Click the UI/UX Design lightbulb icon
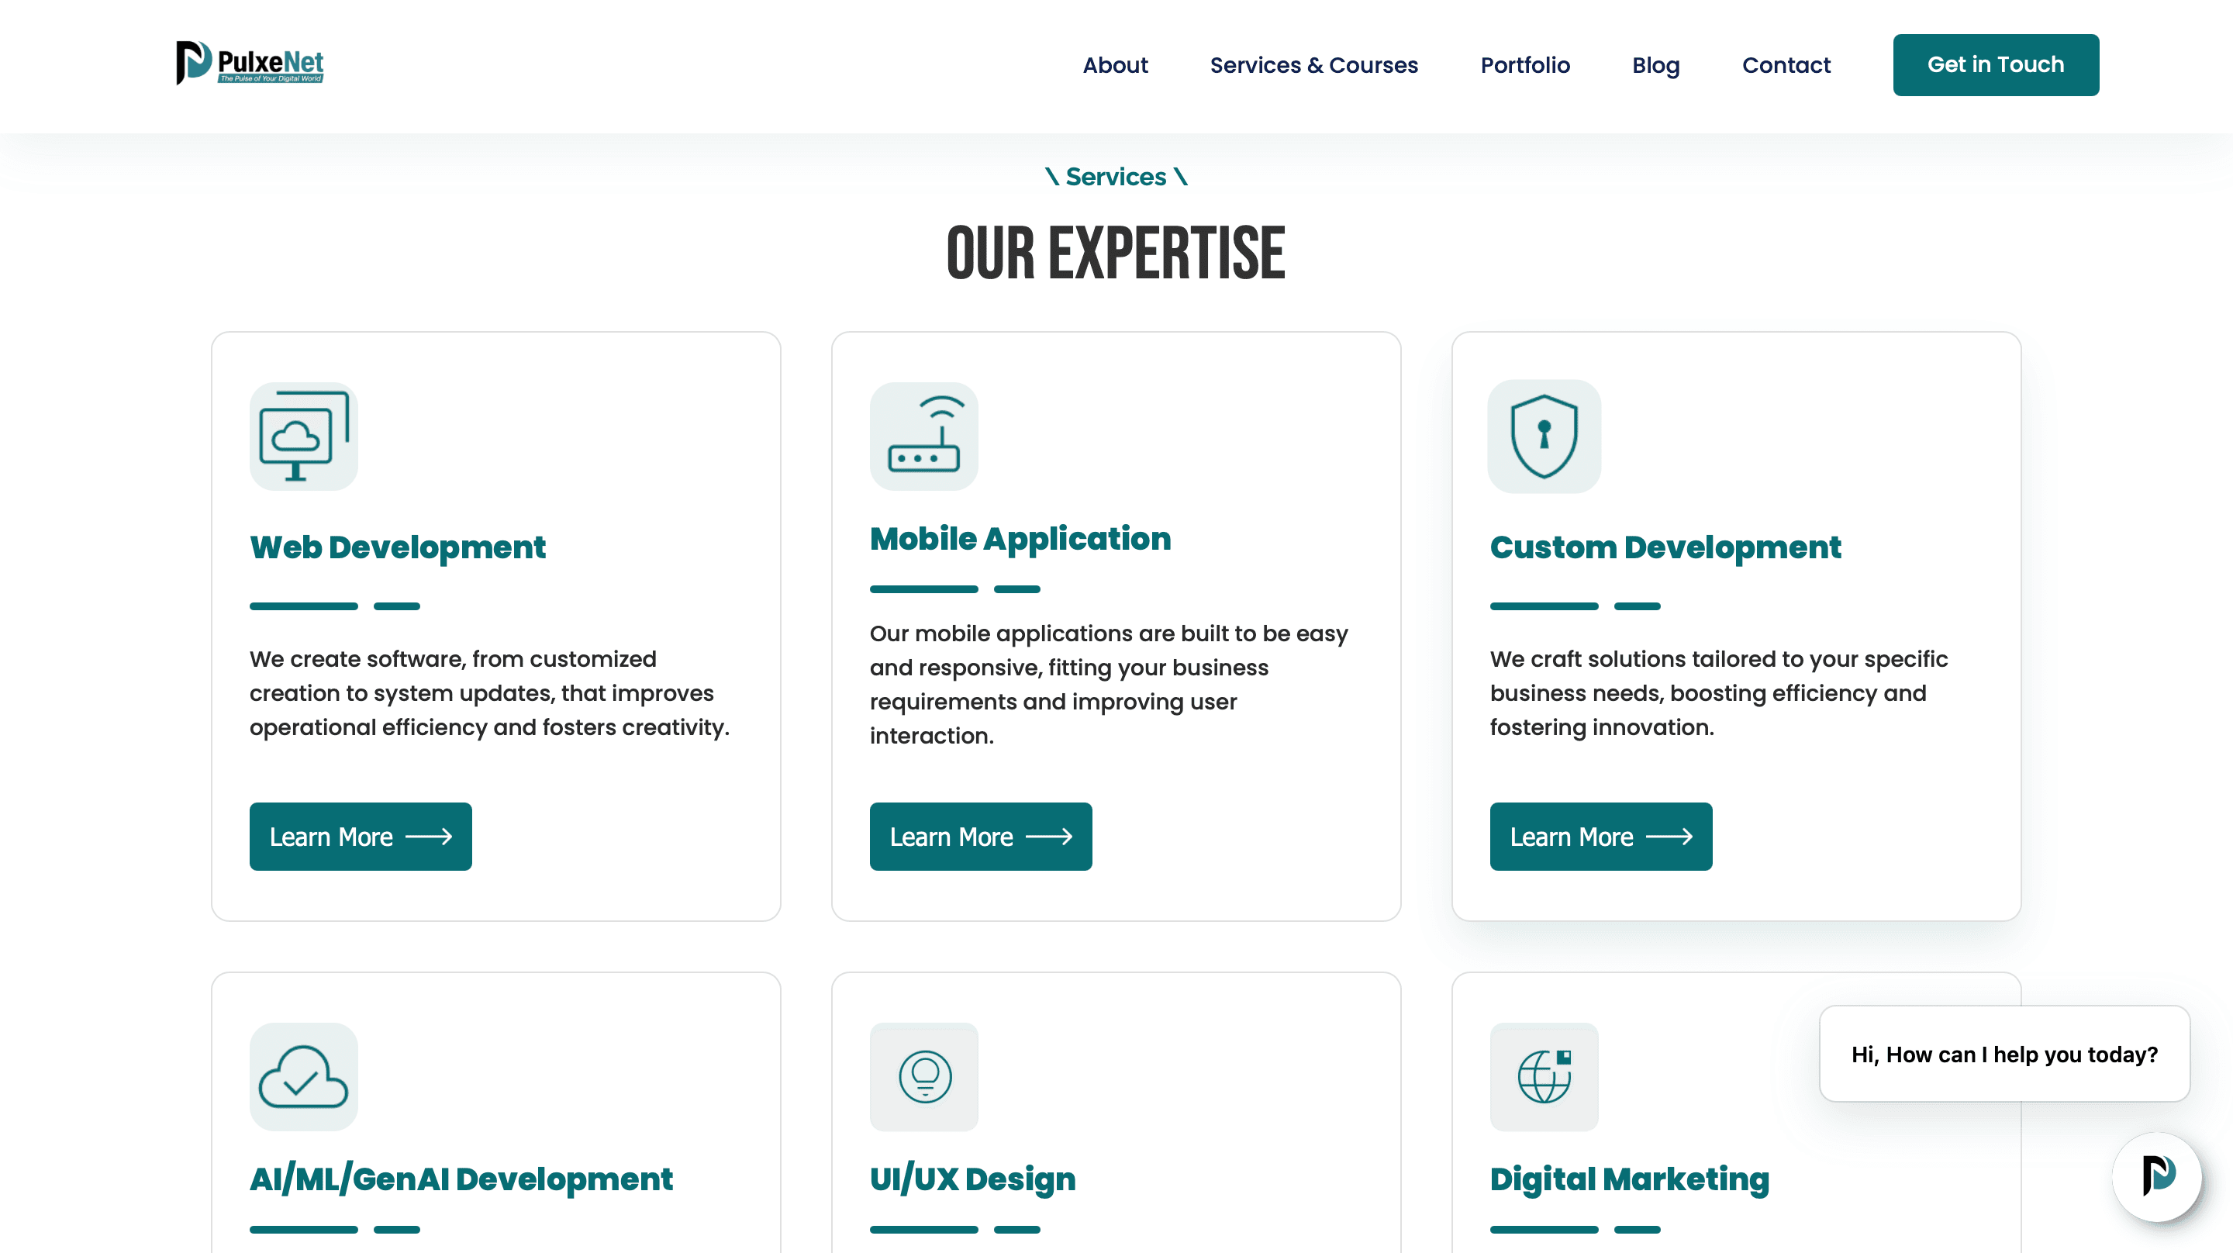Screen dimensions: 2233x1253 pyautogui.click(x=924, y=1076)
